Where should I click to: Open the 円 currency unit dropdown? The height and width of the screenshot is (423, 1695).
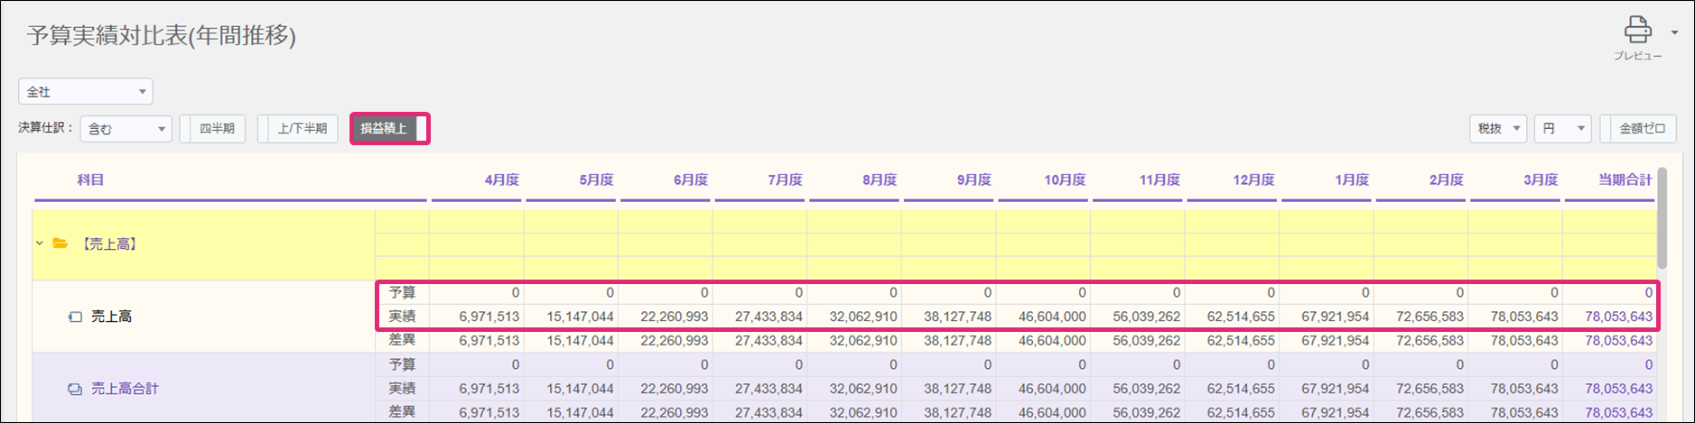(x=1562, y=128)
